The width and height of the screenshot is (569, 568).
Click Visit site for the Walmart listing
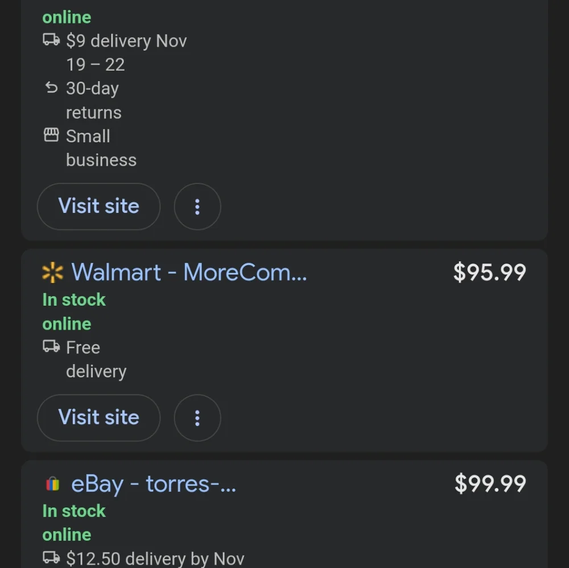click(x=98, y=417)
